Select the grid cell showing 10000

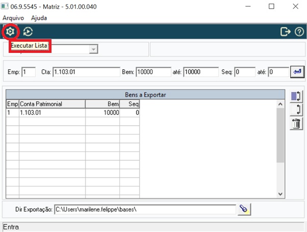click(103, 112)
